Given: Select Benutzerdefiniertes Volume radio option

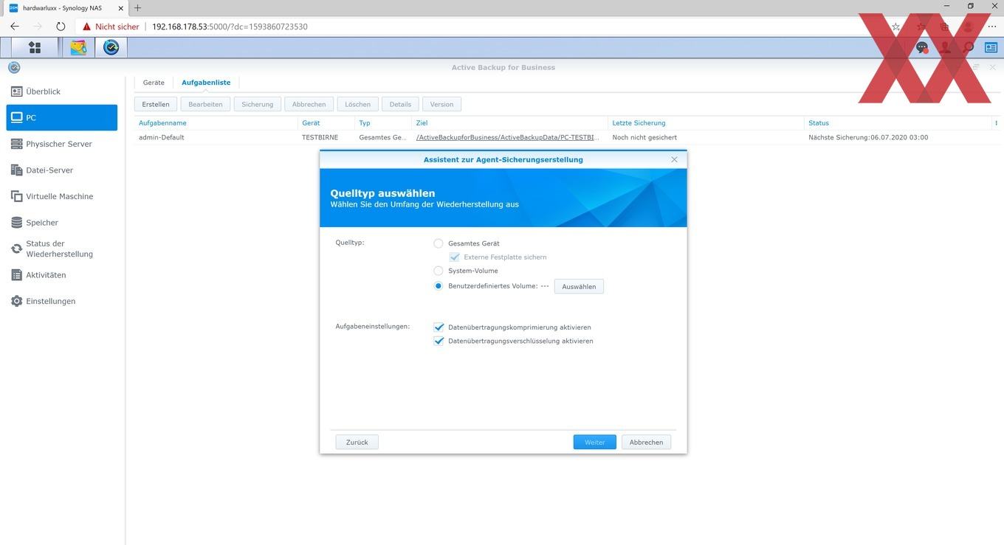Looking at the screenshot, I should [x=439, y=286].
